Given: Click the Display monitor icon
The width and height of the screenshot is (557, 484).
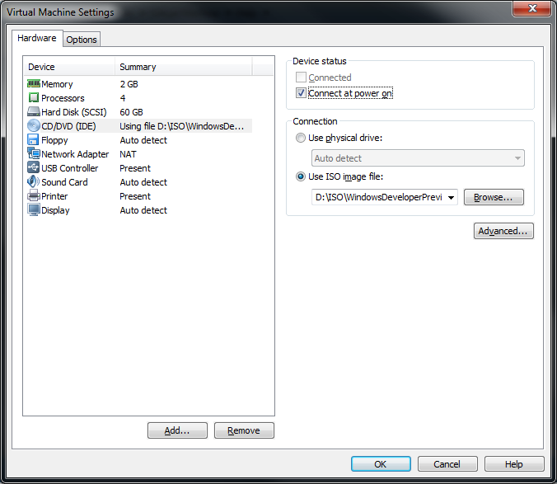Looking at the screenshot, I should (x=34, y=209).
